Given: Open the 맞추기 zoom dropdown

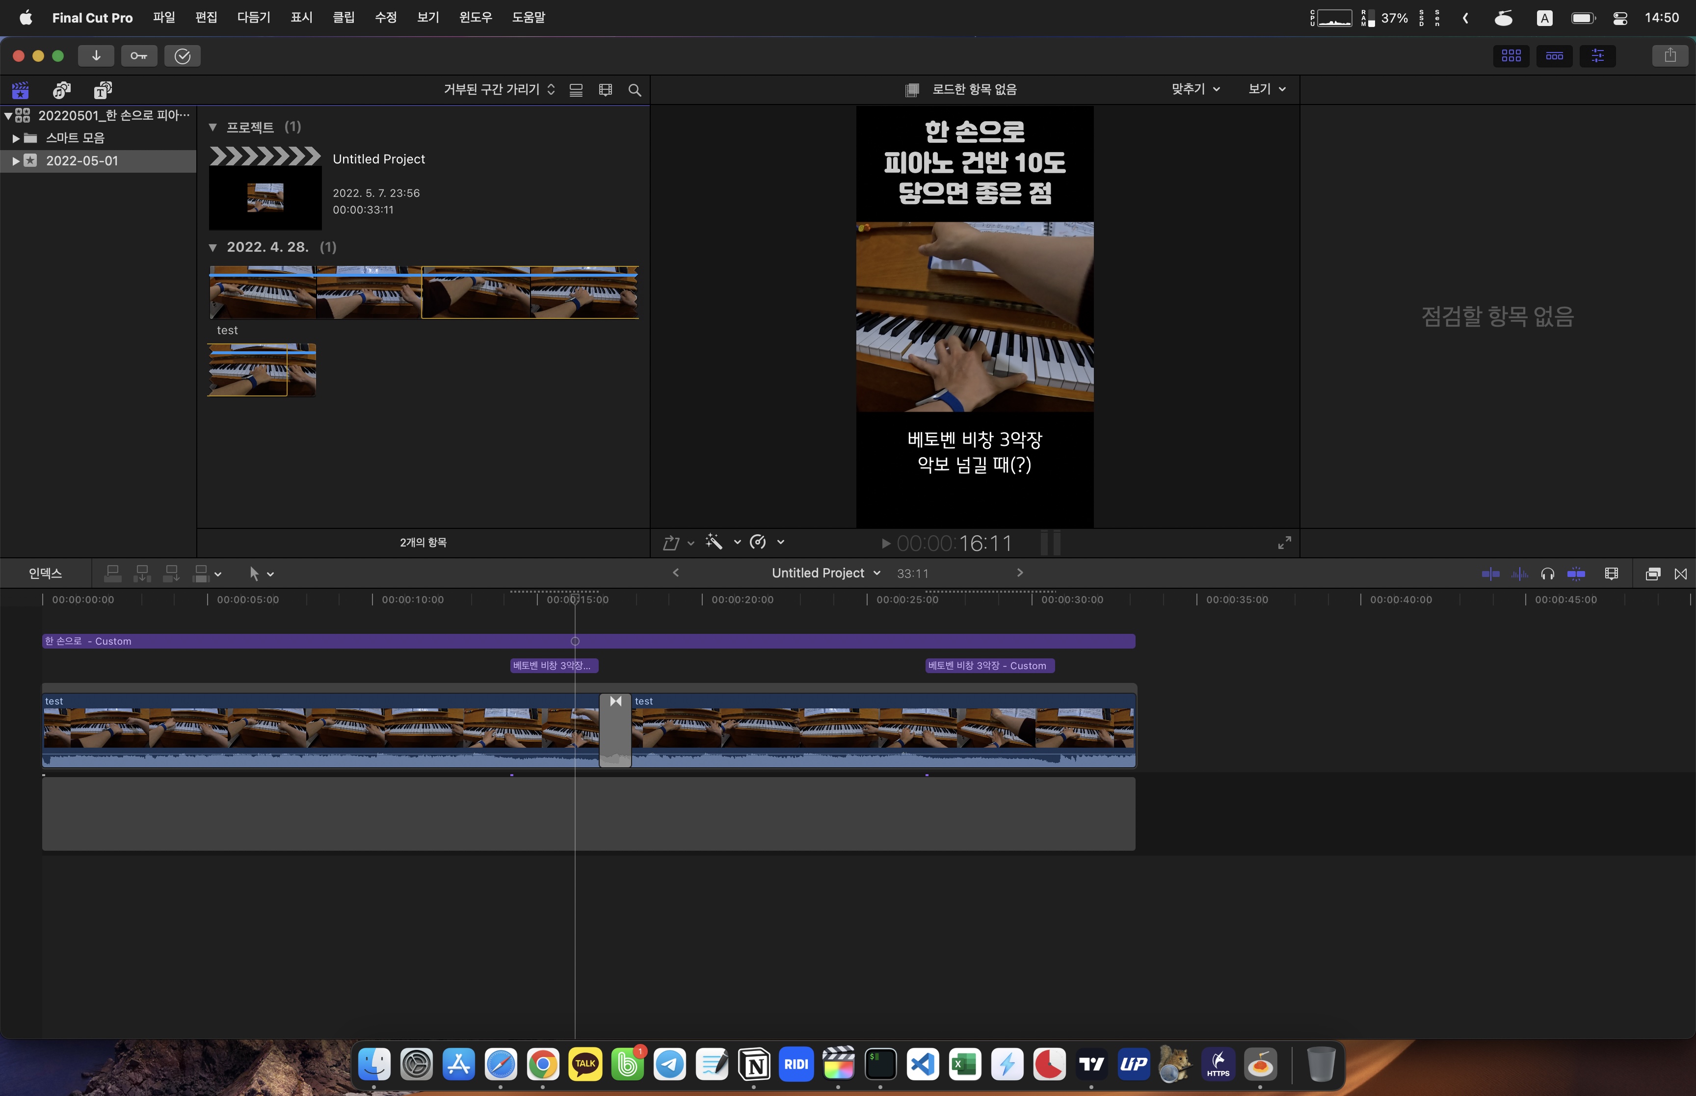Looking at the screenshot, I should [x=1195, y=89].
